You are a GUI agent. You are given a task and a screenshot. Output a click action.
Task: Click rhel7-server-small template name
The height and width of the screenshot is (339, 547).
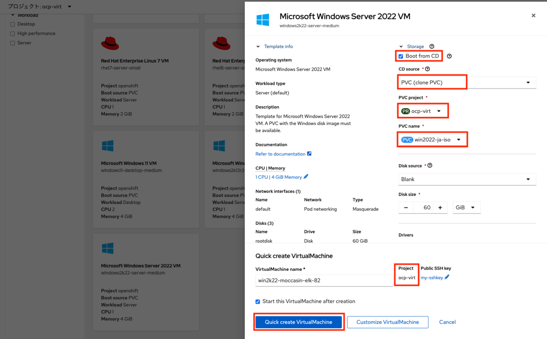(x=121, y=68)
